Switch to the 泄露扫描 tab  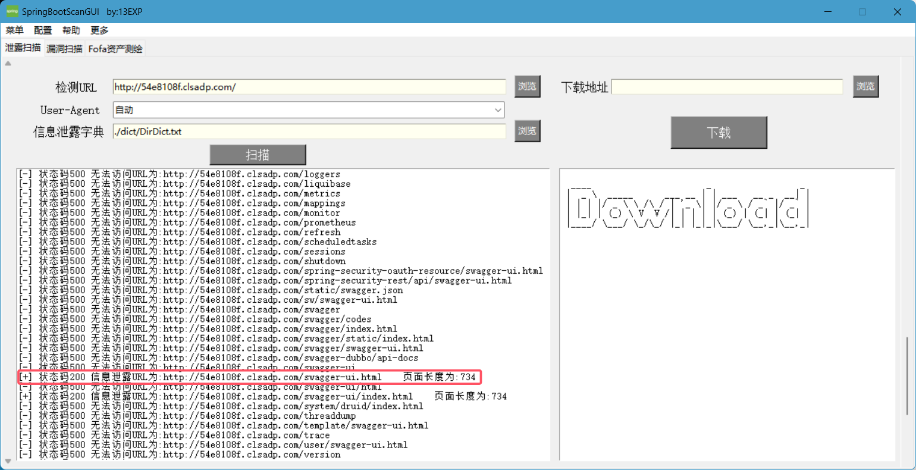coord(23,48)
